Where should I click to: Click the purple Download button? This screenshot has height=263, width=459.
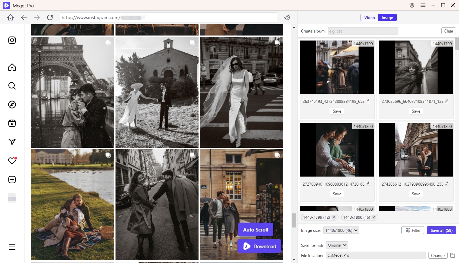pos(259,246)
